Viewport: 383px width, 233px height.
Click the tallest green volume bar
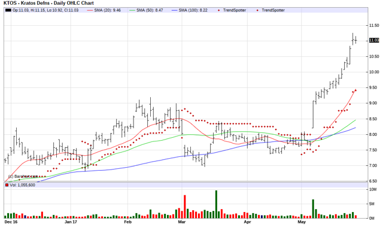pos(216,204)
